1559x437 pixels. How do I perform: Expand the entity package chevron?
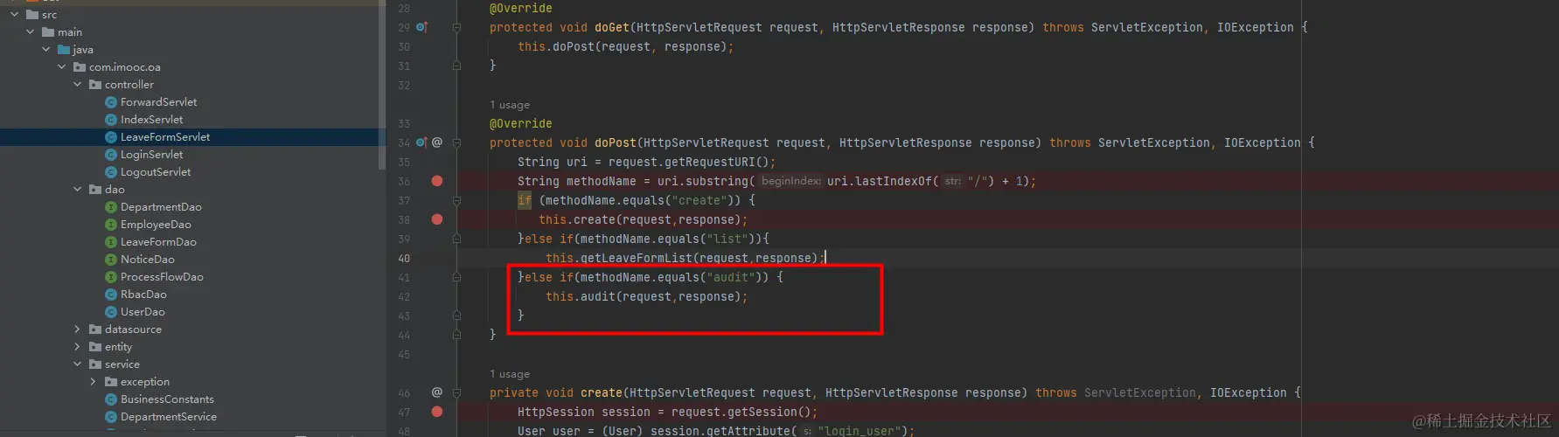[x=78, y=347]
